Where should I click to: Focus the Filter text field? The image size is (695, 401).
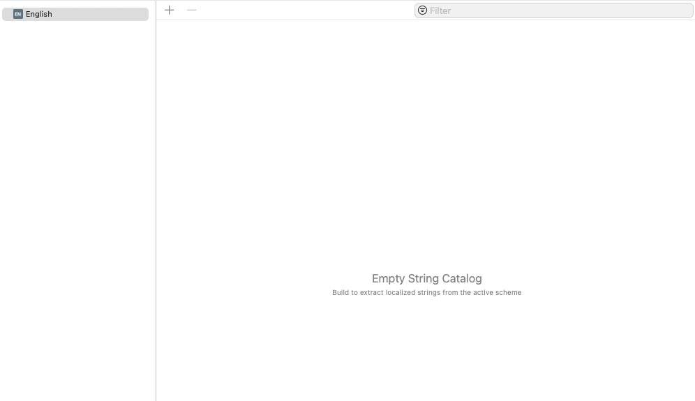click(x=558, y=10)
